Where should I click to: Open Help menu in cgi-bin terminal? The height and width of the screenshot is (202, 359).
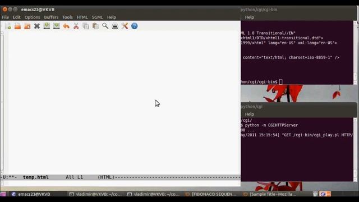coord(249,17)
